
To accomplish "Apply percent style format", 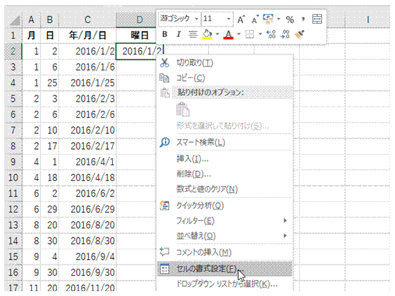I will 290,20.
